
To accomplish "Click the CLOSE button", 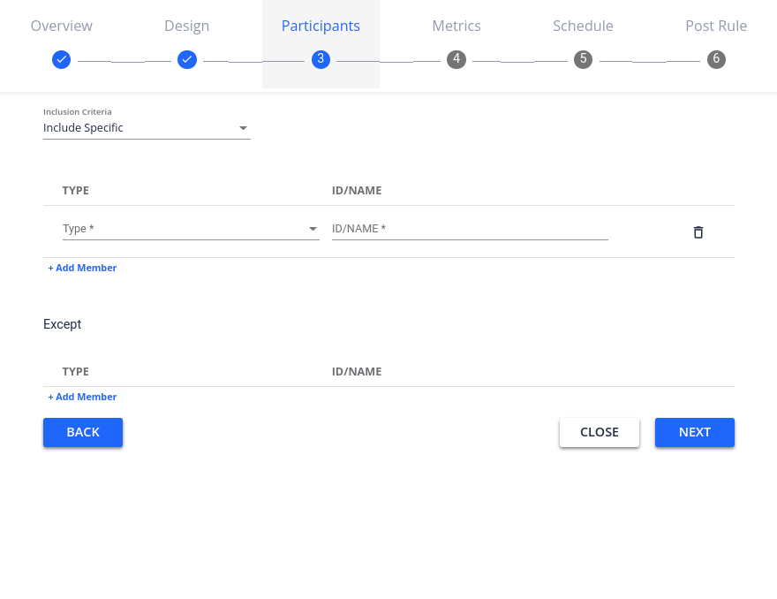I will 600,432.
